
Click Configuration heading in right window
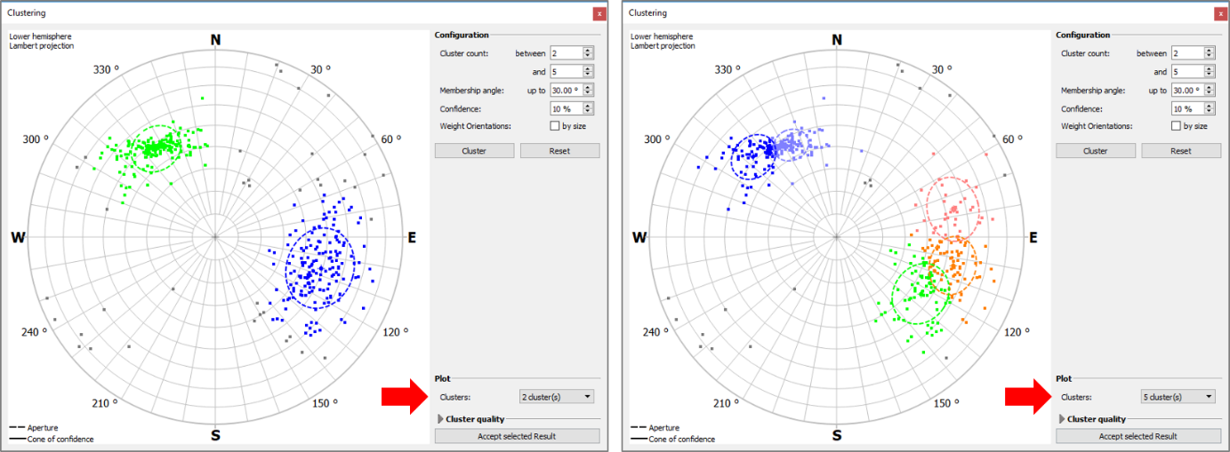1083,35
